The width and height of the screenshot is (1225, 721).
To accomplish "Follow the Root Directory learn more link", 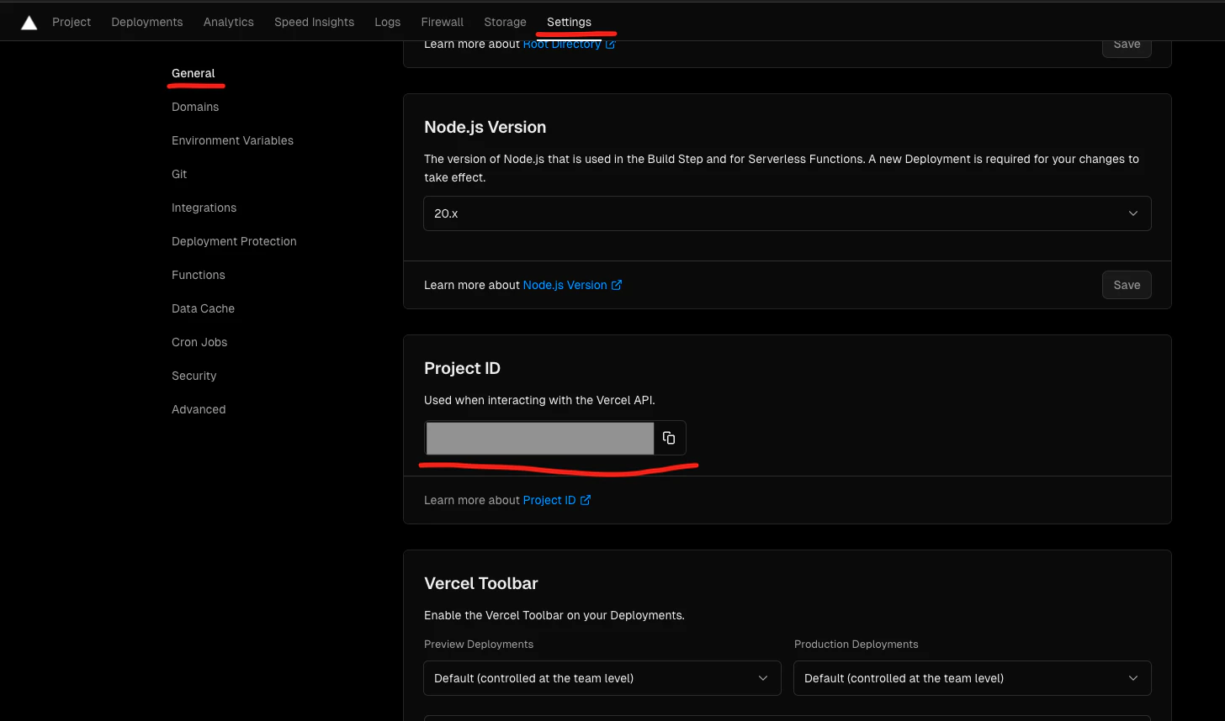I will [x=570, y=44].
